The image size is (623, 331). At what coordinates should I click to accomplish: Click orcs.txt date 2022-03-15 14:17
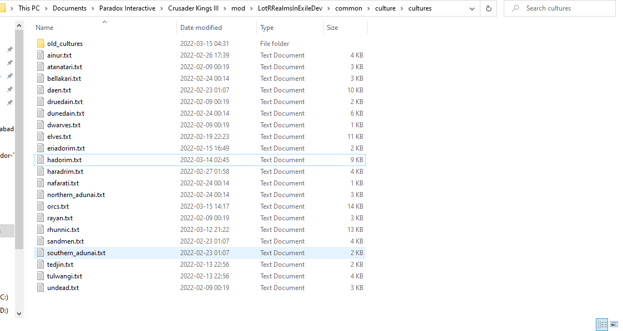coord(205,206)
